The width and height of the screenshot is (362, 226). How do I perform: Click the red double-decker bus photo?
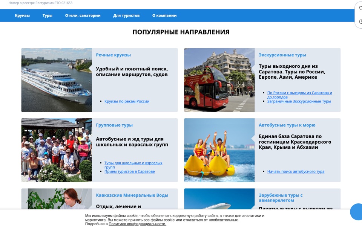click(x=219, y=80)
